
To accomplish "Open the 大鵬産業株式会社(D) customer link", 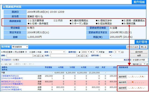I will pos(10,76).
